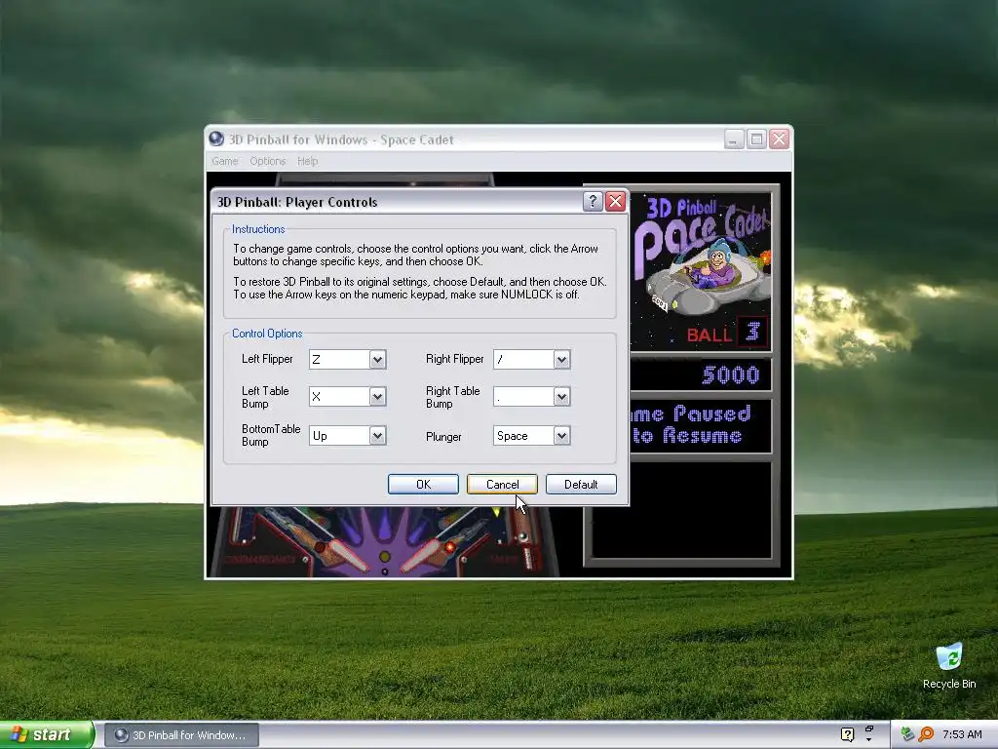
Task: Click the BottomTable Bump label
Action: 271,436
